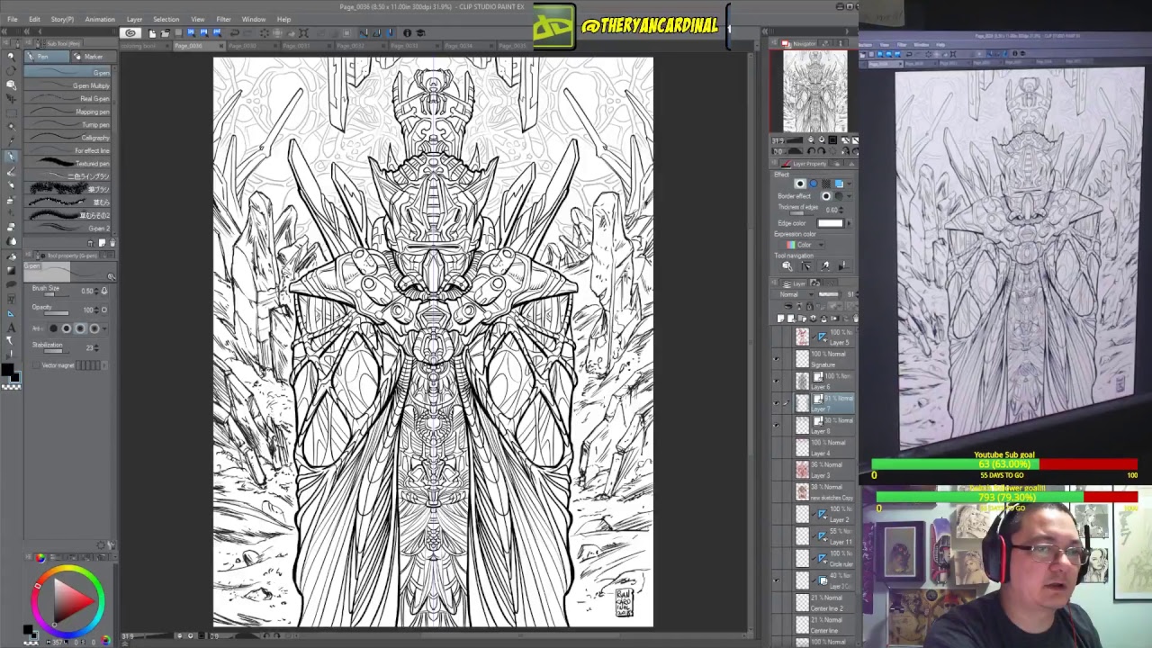Switch to the Marker sub tool tab
This screenshot has height=648, width=1152.
(90, 57)
